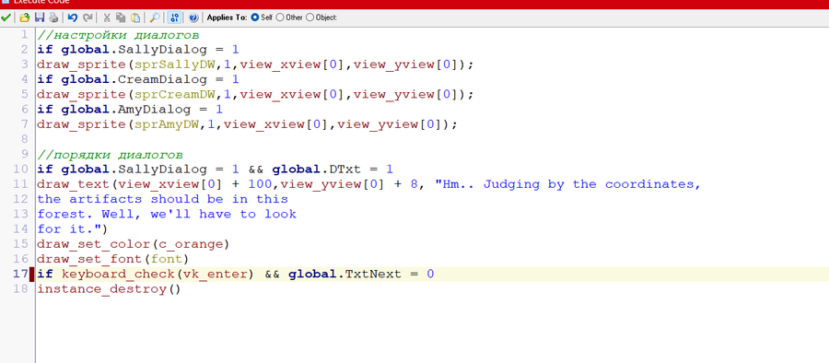Click 'keyboard_check' on line 17
Viewport: 829px width, 363px height.
(x=119, y=275)
